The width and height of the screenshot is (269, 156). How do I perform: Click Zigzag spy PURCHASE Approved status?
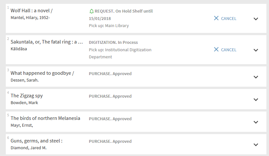[110, 96]
